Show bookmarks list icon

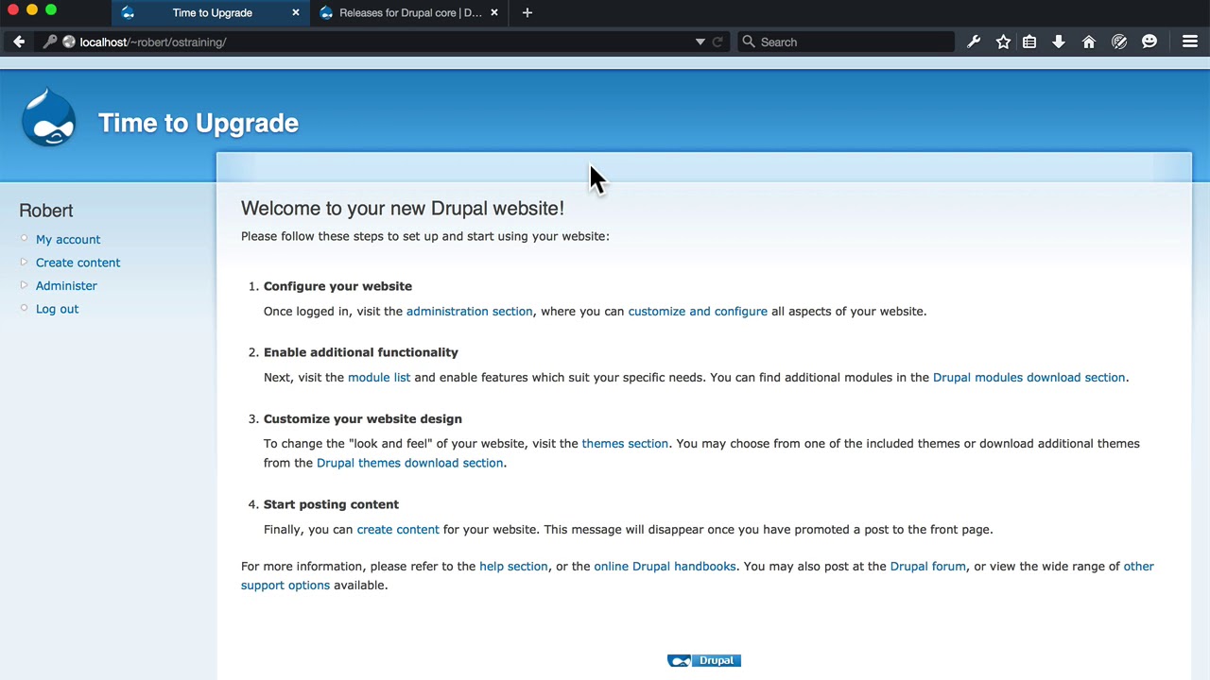pyautogui.click(x=1029, y=42)
